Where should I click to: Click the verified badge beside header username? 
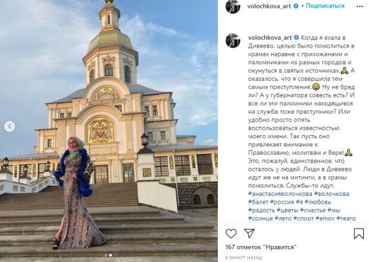(x=296, y=6)
